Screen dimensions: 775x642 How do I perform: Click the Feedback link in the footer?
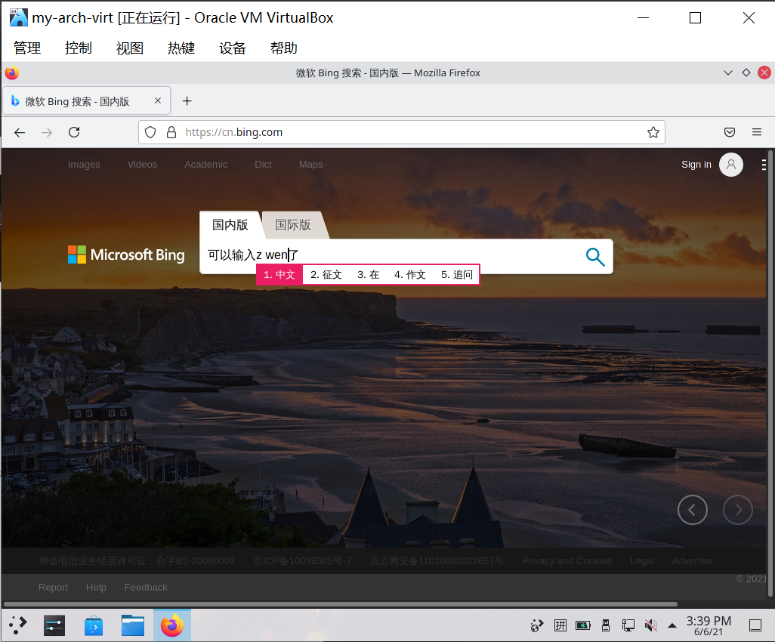click(146, 587)
